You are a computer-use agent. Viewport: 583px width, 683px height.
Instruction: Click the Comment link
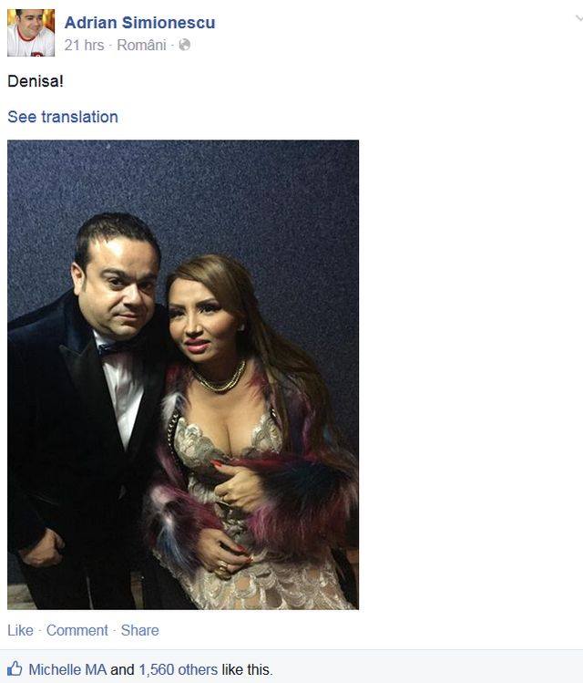tap(77, 630)
